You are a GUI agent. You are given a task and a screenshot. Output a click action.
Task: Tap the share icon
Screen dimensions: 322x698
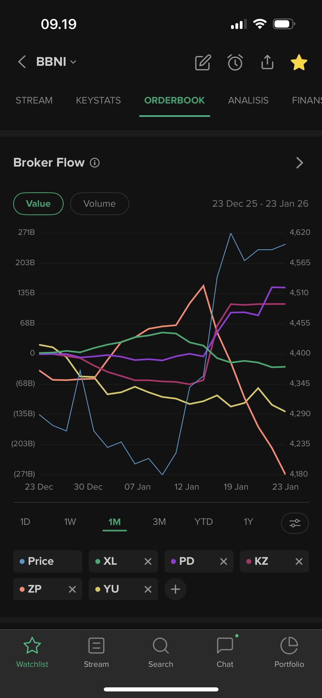click(267, 62)
